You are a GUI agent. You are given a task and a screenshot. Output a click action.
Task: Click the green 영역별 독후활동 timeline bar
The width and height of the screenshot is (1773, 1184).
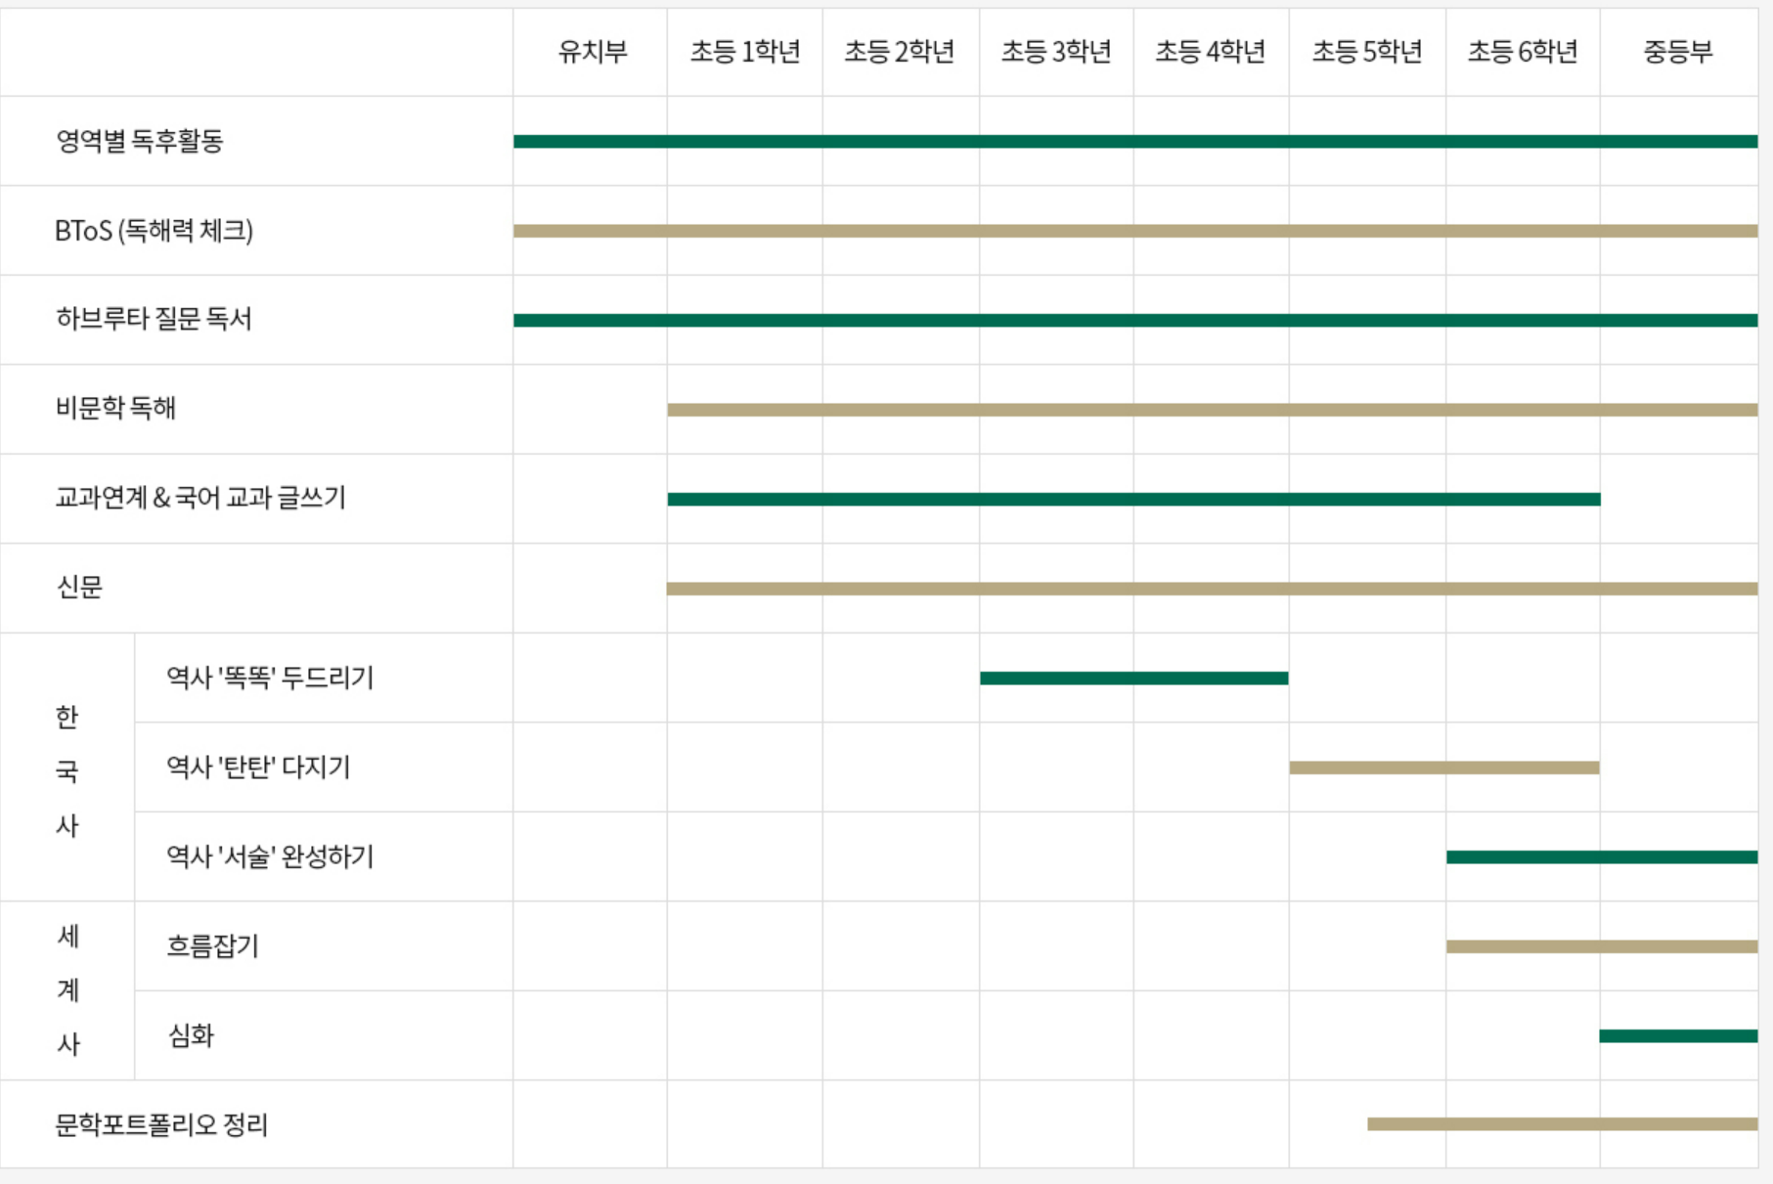coord(1135,142)
